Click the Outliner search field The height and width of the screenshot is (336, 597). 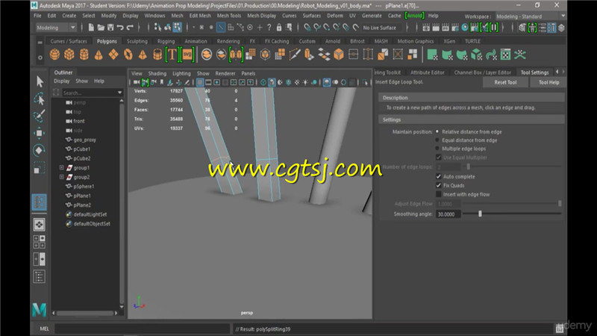(89, 93)
